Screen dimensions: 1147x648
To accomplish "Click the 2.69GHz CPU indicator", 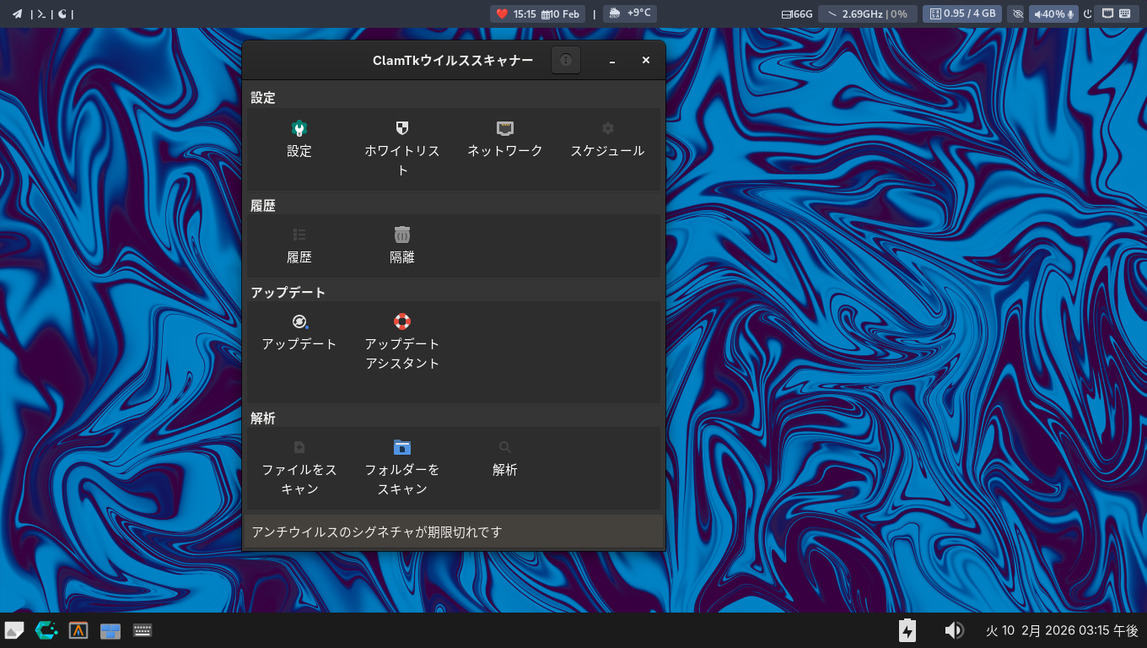I will [x=867, y=13].
